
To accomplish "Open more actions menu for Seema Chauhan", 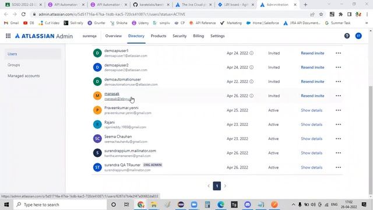I will 338,139.
